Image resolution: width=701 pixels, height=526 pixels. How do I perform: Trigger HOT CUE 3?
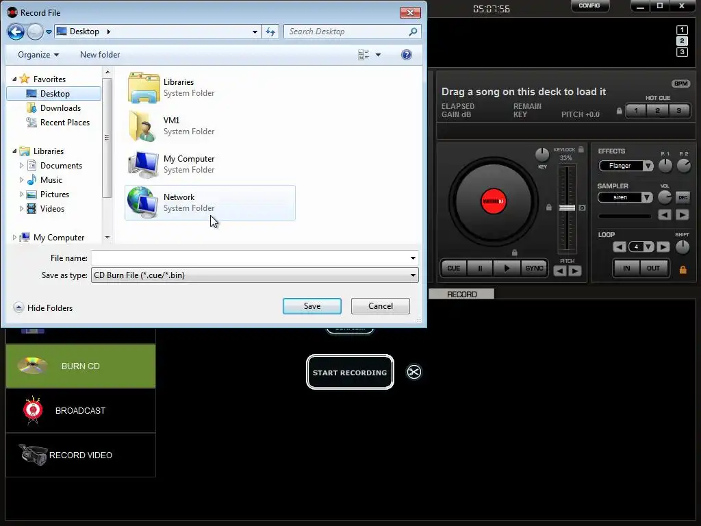tap(679, 110)
